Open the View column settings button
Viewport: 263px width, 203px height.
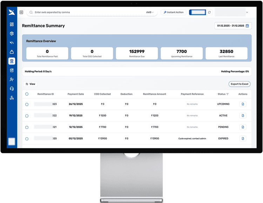pos(31,84)
